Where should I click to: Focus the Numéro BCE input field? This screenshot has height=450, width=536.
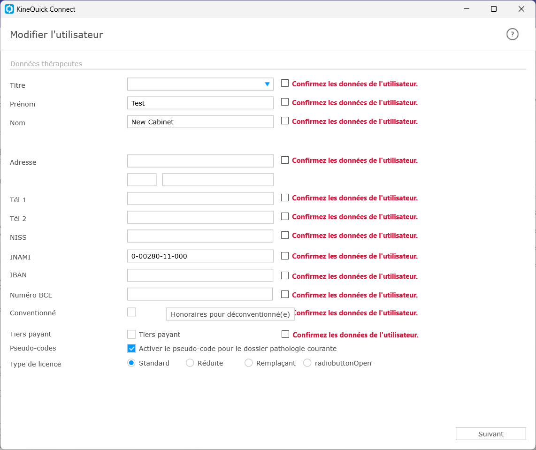[x=200, y=294]
